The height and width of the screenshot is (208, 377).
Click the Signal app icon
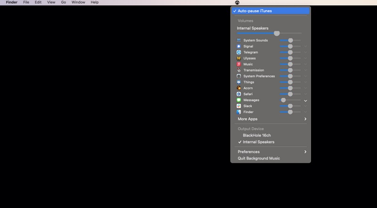click(239, 46)
